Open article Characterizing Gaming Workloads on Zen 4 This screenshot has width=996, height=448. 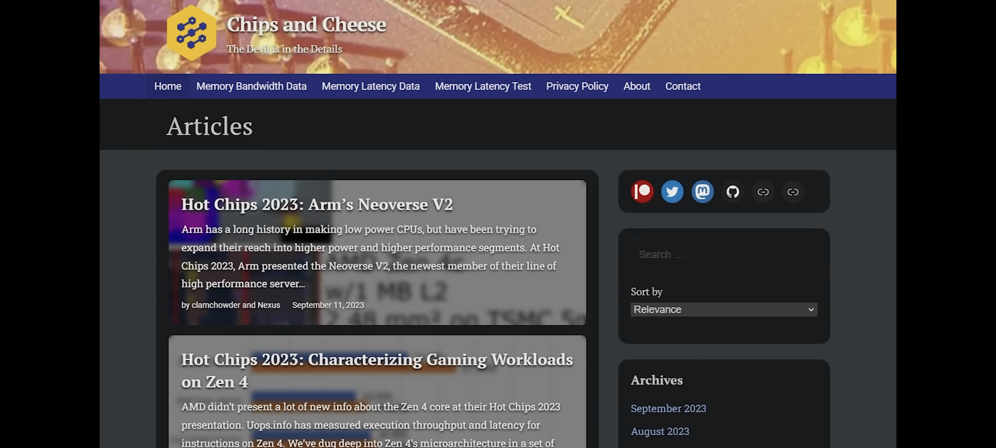[377, 370]
